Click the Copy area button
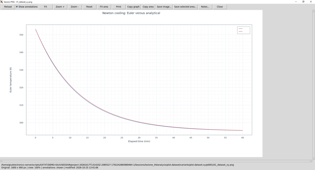The image size is (315, 170). point(148,7)
